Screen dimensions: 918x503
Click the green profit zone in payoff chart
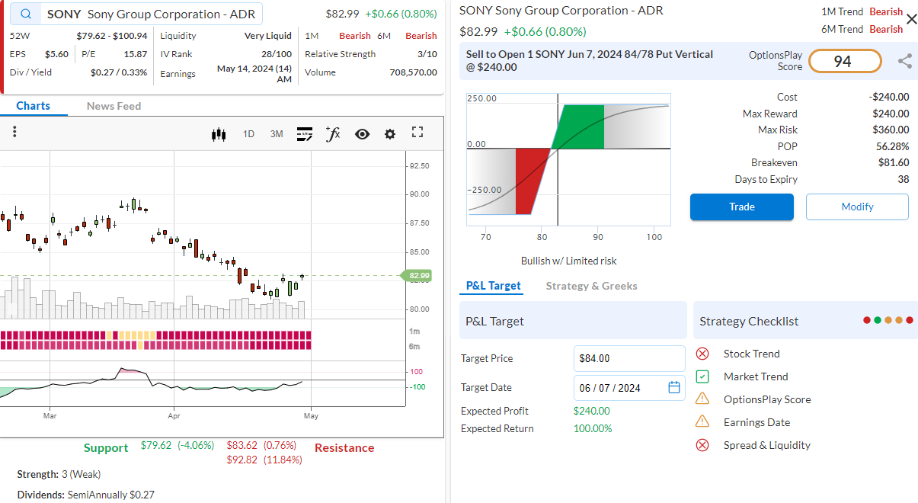pos(582,127)
